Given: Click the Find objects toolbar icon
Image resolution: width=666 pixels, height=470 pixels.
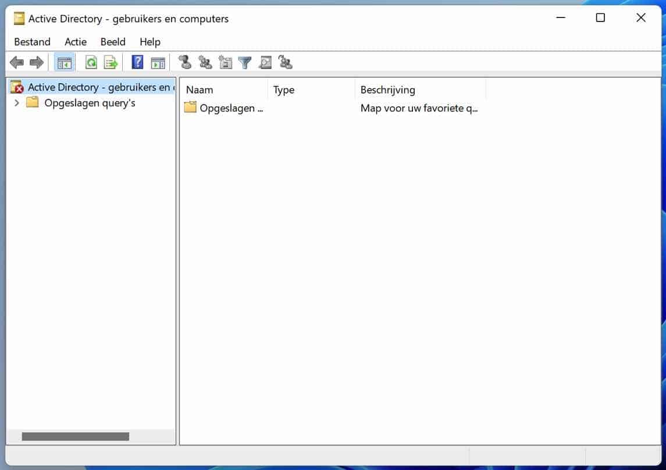Looking at the screenshot, I should [265, 62].
